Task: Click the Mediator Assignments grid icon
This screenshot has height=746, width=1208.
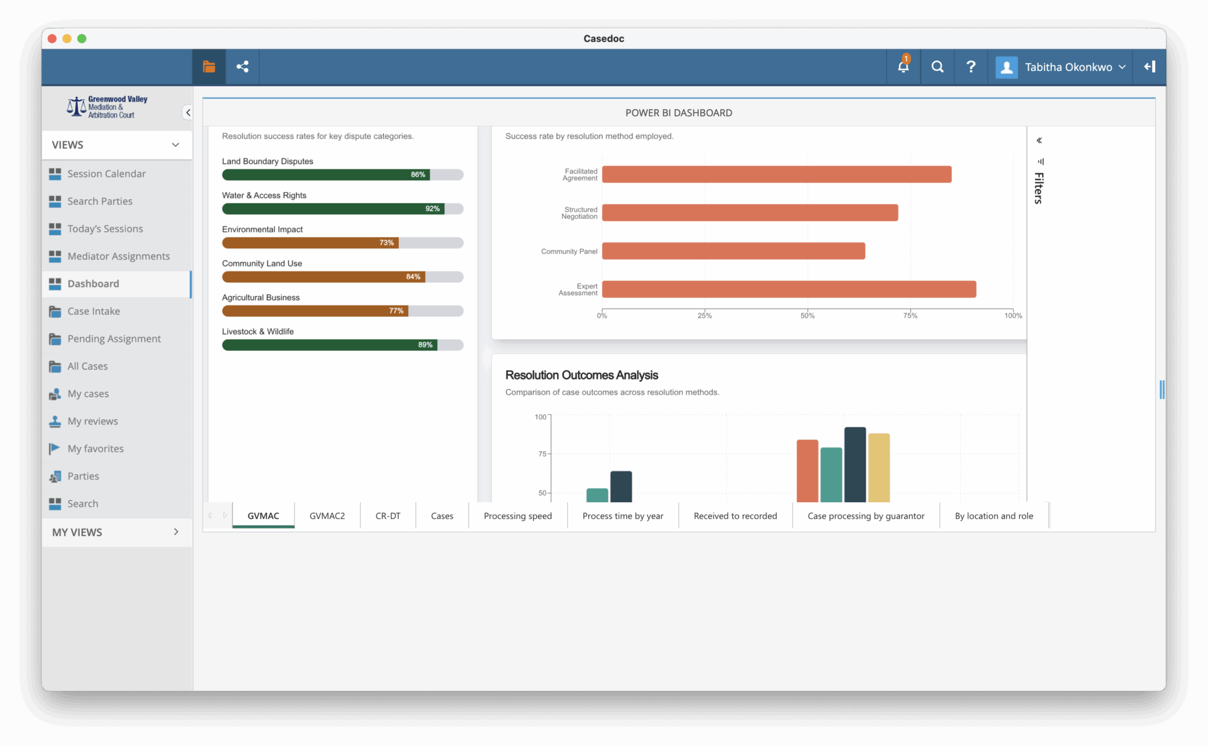Action: (x=55, y=256)
